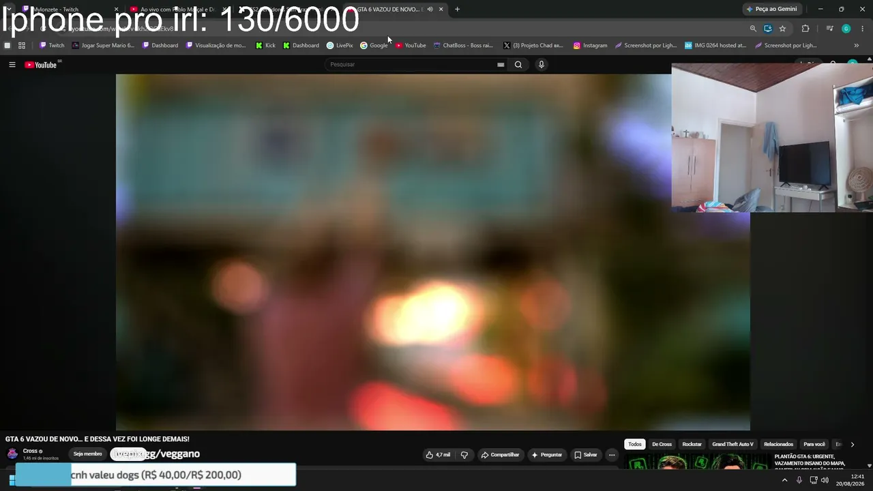Click the YouTube search magnifier button
Viewport: 873px width, 491px height.
point(518,65)
